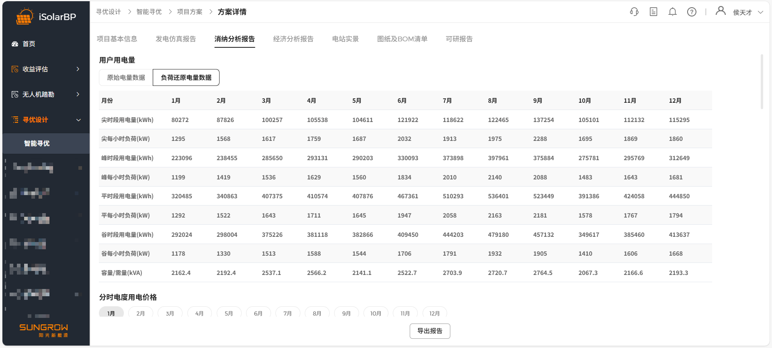Switch to 发电仿真报告 tab
772x348 pixels.
click(176, 39)
